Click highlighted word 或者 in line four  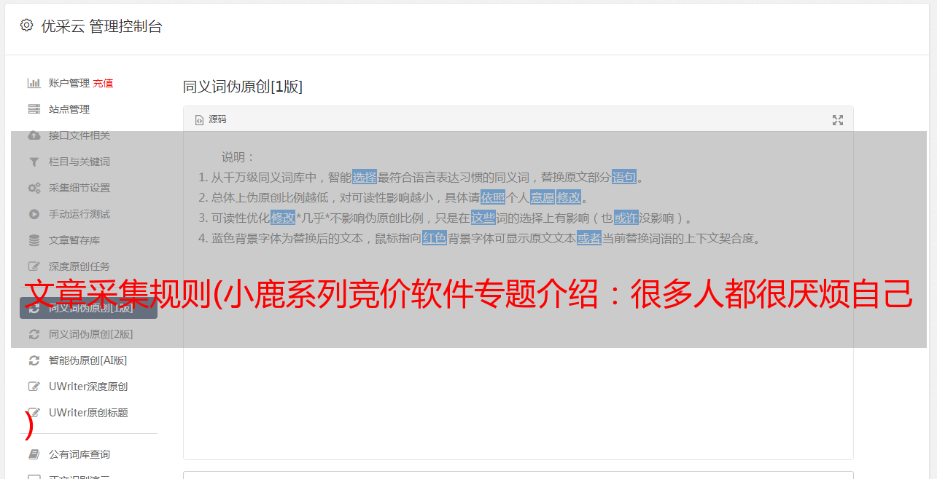pyautogui.click(x=589, y=238)
